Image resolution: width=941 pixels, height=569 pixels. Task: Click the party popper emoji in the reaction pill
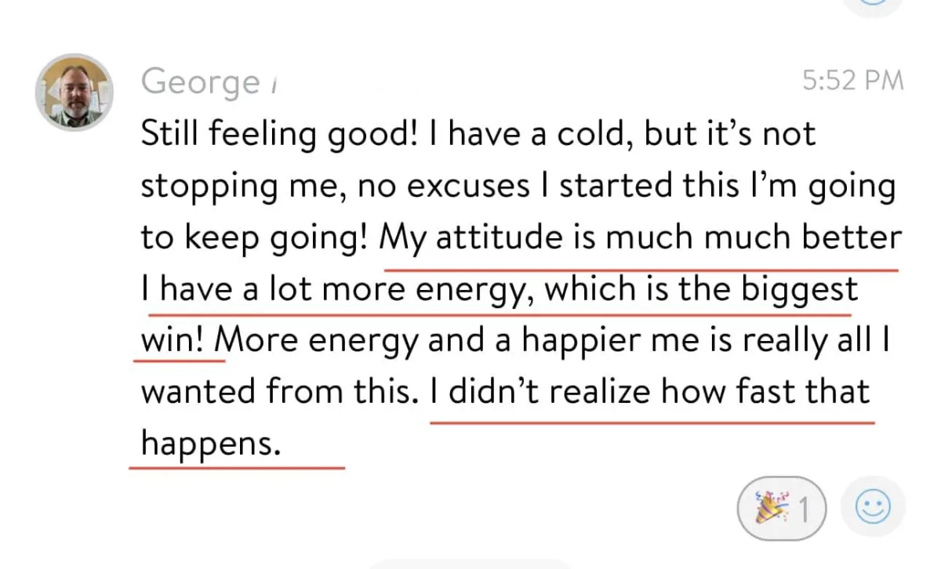point(769,507)
